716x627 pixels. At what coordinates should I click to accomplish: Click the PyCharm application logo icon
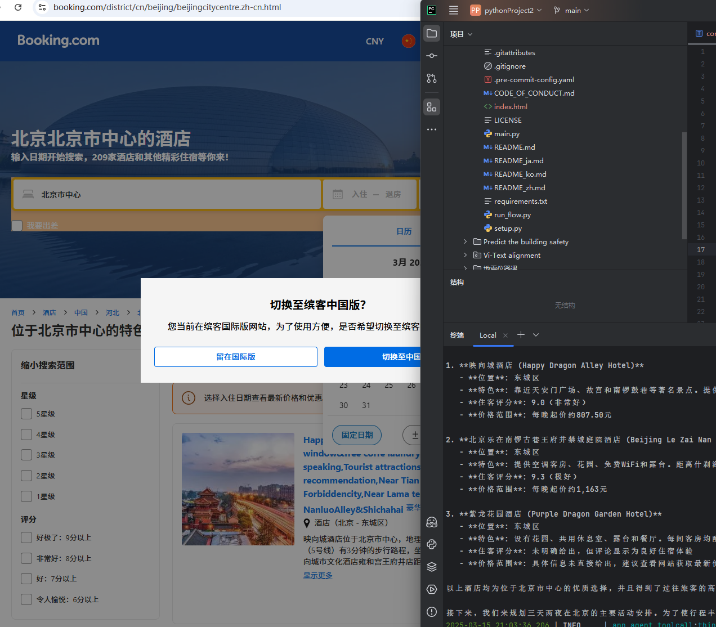432,10
